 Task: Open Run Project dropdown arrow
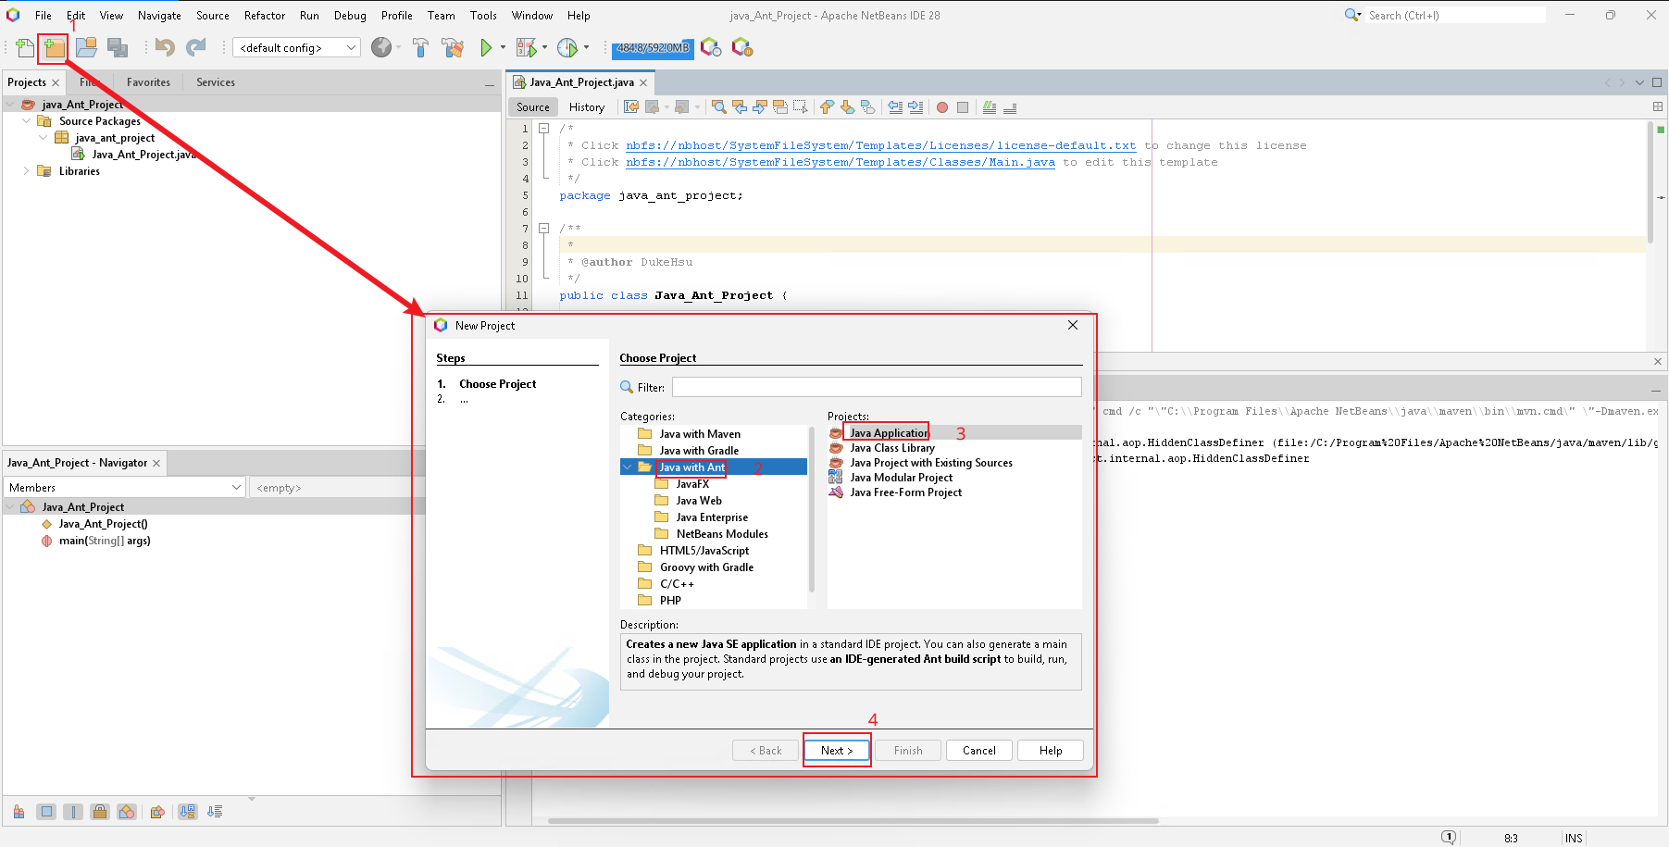click(504, 47)
